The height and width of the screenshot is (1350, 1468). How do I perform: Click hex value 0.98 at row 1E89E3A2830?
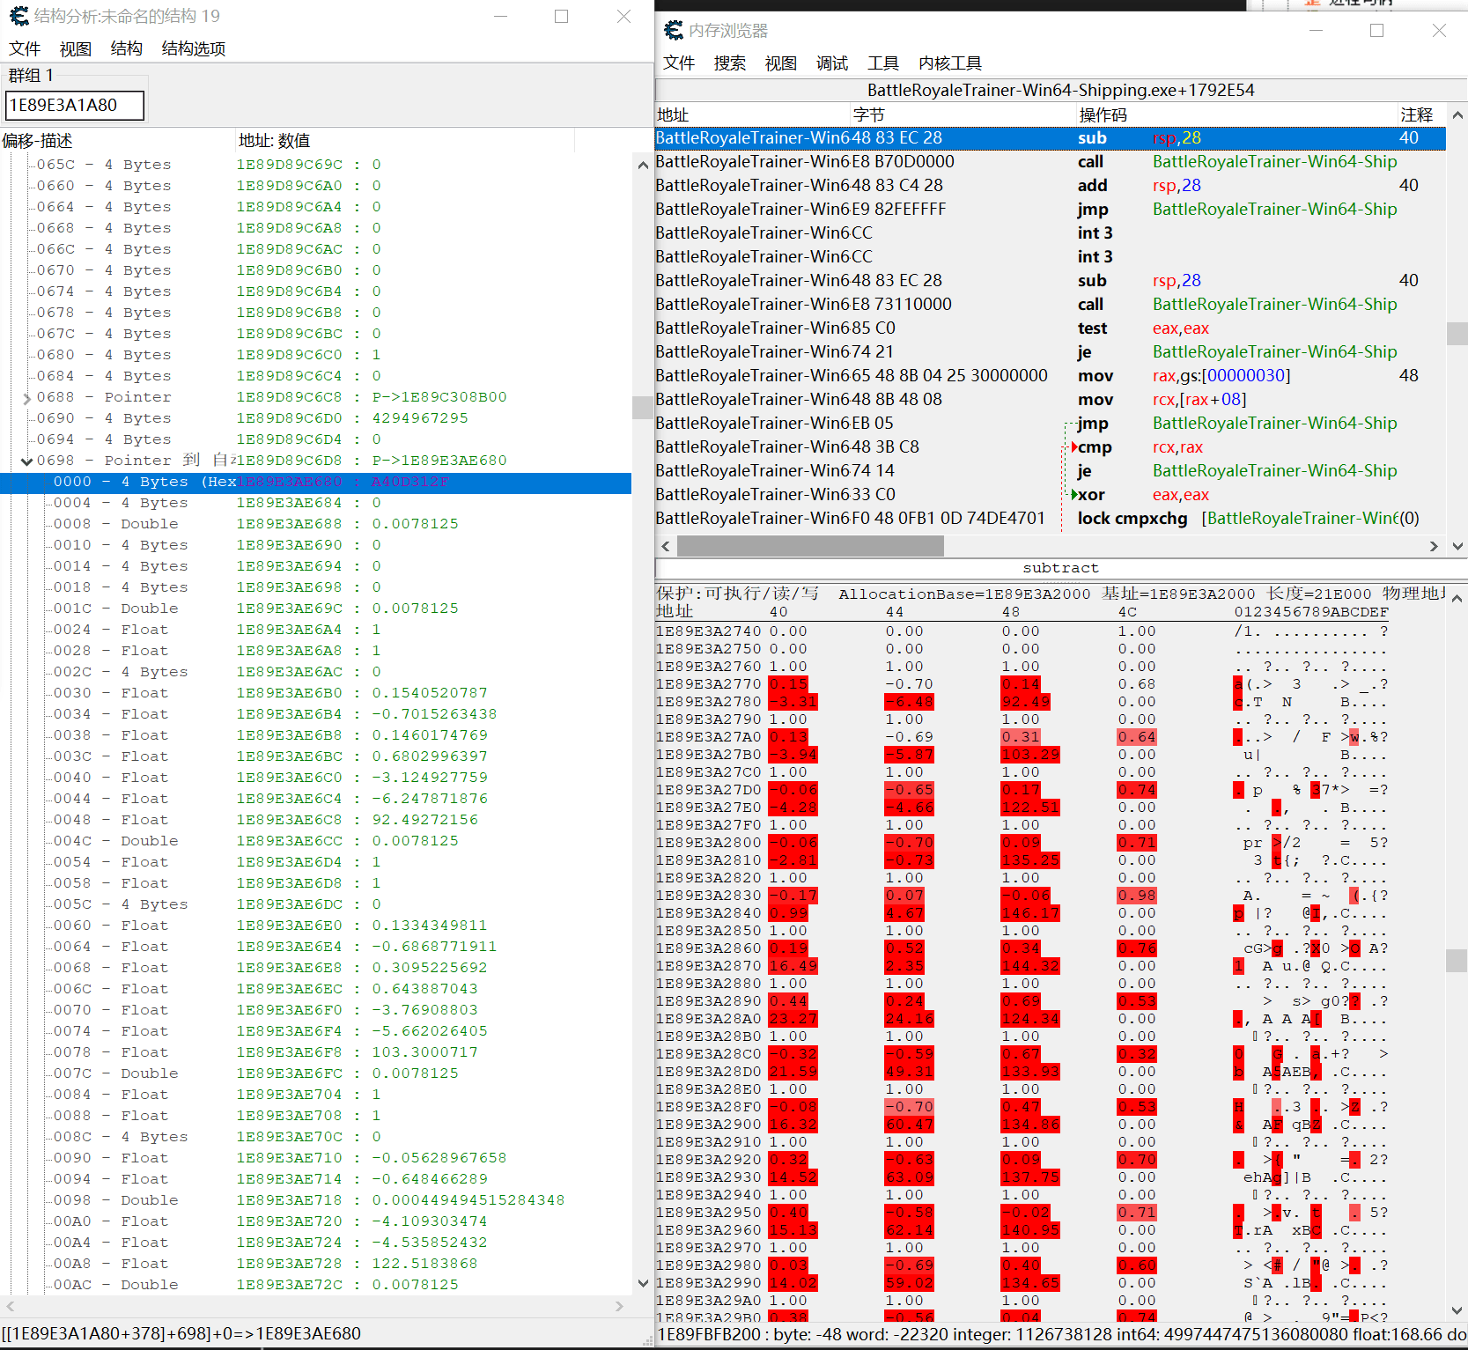tap(1137, 896)
